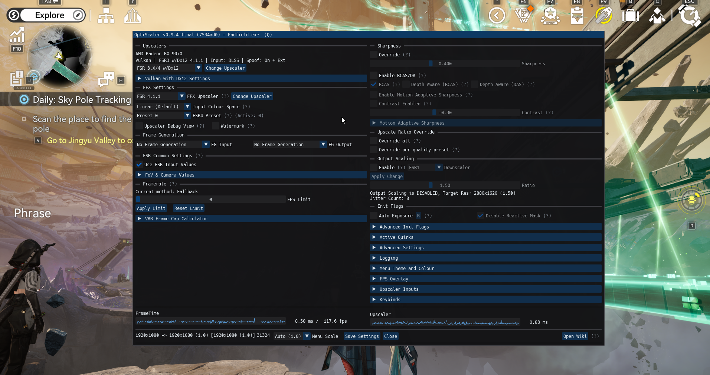This screenshot has width=710, height=375.
Task: Uncheck Disable Reactive Mask
Action: pyautogui.click(x=481, y=216)
